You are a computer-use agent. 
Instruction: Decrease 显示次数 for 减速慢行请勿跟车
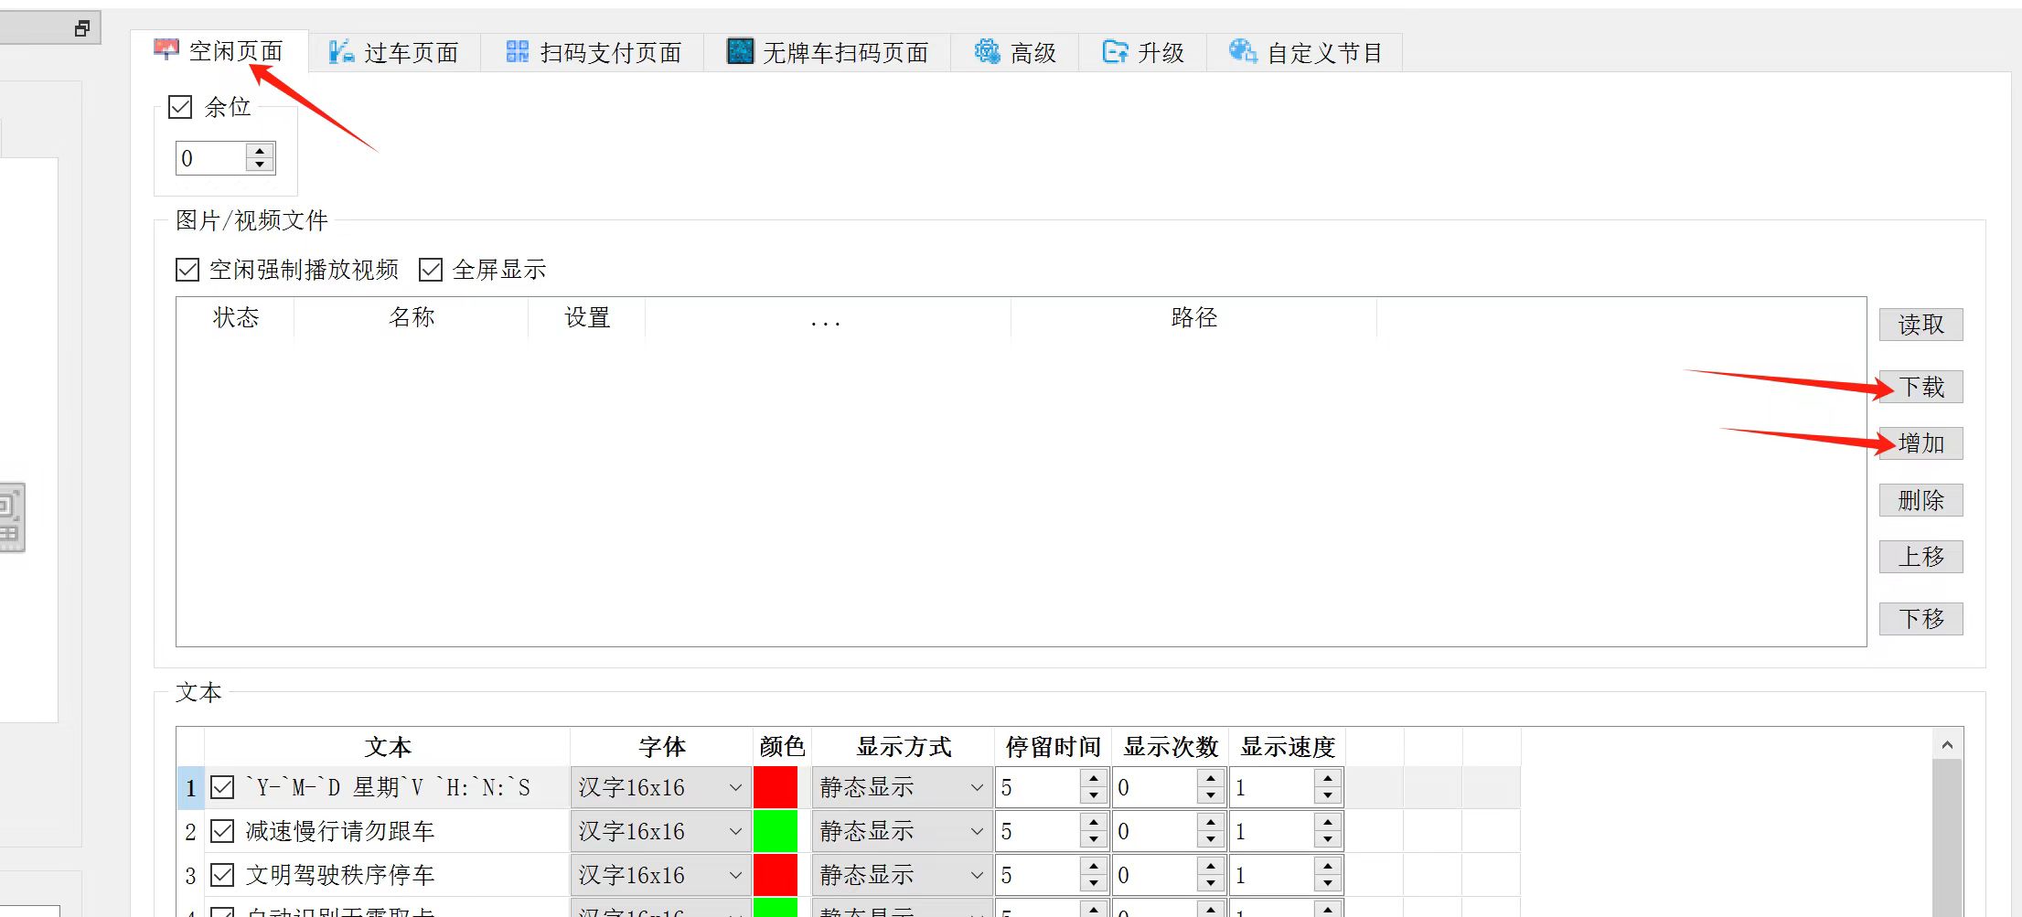pos(1211,839)
